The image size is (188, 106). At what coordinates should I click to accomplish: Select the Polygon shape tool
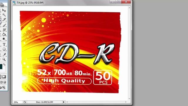point(4,49)
